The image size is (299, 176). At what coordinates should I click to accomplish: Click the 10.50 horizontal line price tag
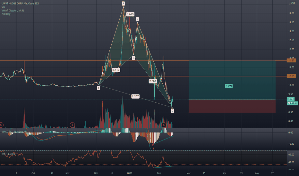click(x=291, y=76)
